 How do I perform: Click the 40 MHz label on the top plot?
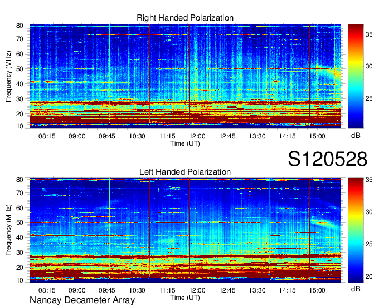pos(20,84)
